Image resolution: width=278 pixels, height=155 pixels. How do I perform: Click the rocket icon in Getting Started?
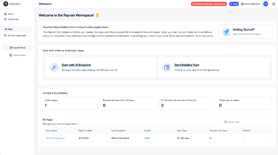point(226,32)
